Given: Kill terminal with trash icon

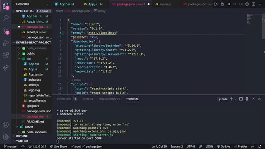Looking at the screenshot, I should (247, 99).
